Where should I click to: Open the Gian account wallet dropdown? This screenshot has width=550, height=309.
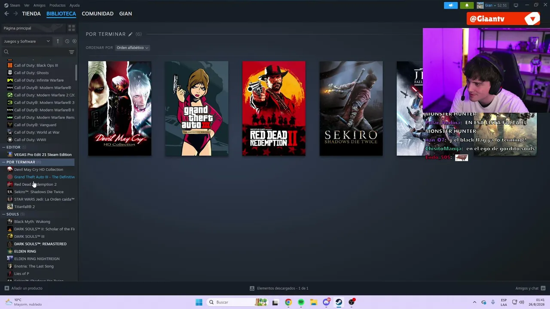[x=492, y=5]
